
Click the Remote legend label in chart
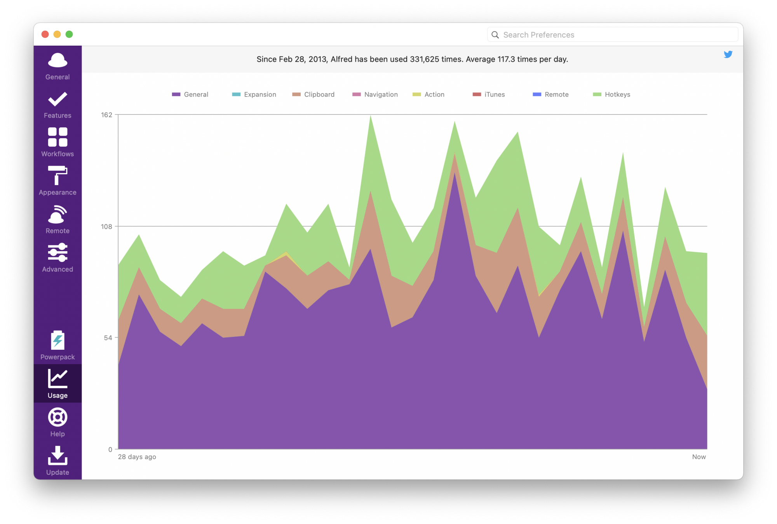pos(557,94)
